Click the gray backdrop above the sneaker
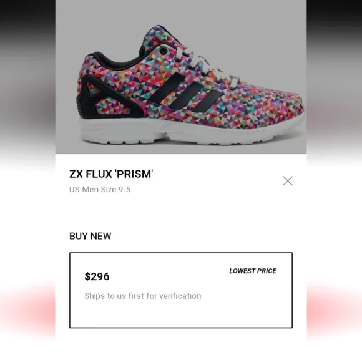Viewport: 362px width, 362px height. click(x=181, y=11)
